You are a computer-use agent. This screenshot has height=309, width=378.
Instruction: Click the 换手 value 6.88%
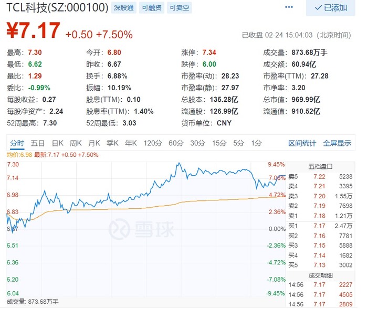pyautogui.click(x=118, y=76)
